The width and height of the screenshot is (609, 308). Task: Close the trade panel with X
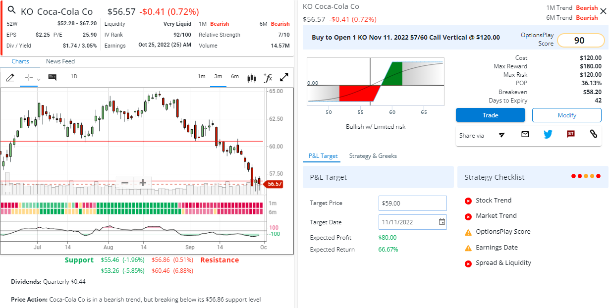click(x=603, y=11)
